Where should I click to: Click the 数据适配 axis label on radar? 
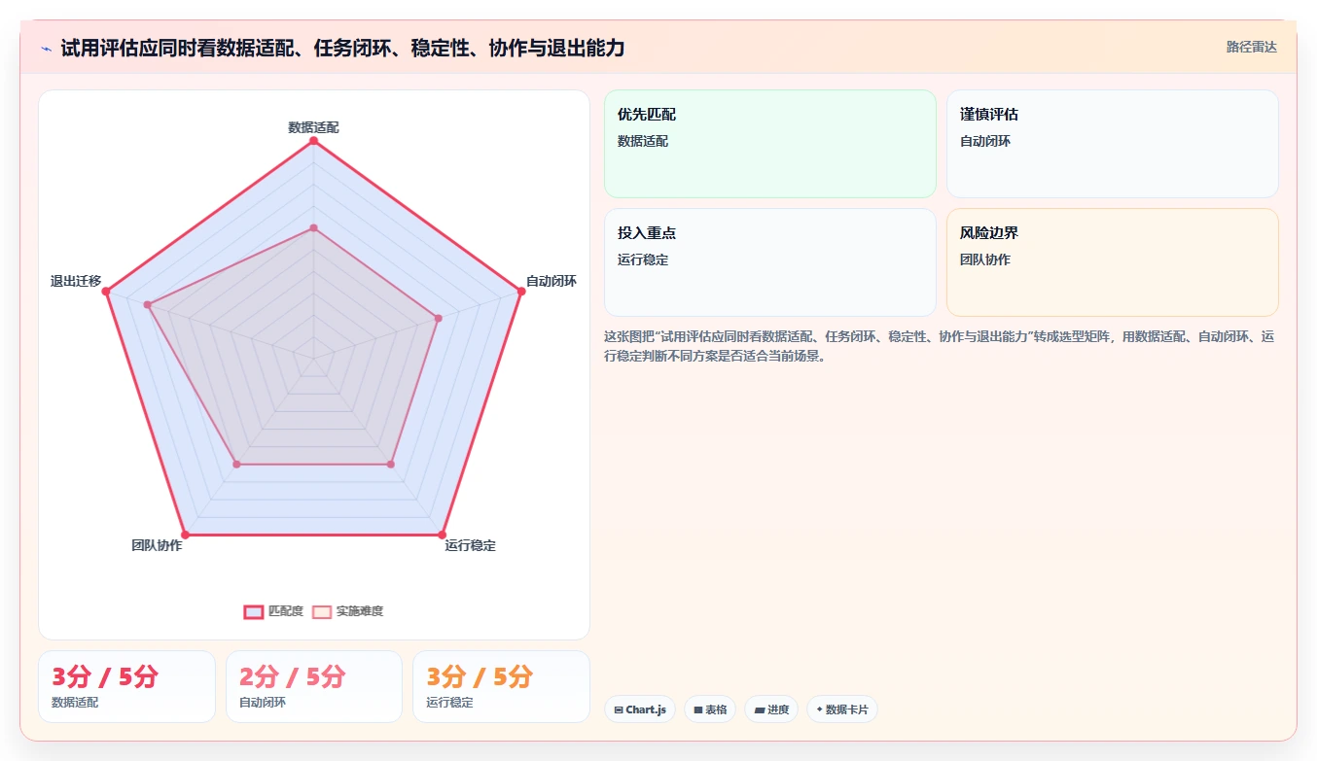[x=314, y=127]
